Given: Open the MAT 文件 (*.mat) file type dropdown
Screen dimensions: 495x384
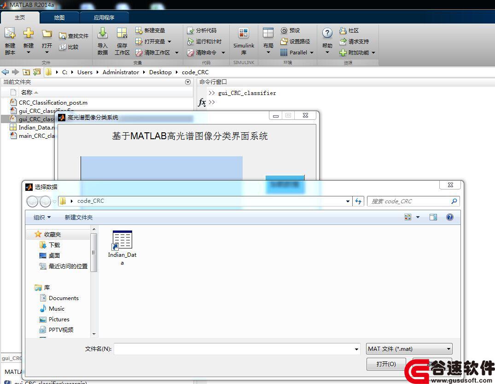Looking at the screenshot, I should [x=409, y=349].
